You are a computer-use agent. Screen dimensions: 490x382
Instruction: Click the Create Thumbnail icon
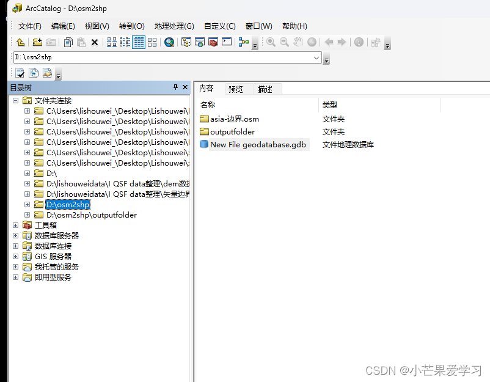click(x=376, y=42)
